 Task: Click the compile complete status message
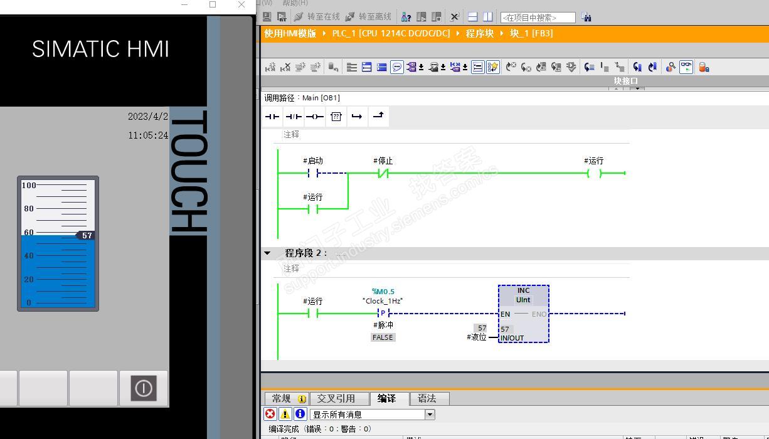tap(320, 429)
